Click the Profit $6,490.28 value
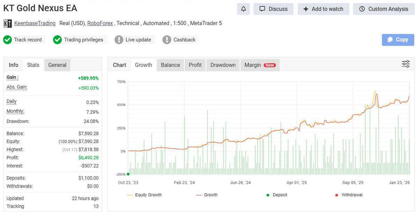419x216 pixels. [x=88, y=158]
